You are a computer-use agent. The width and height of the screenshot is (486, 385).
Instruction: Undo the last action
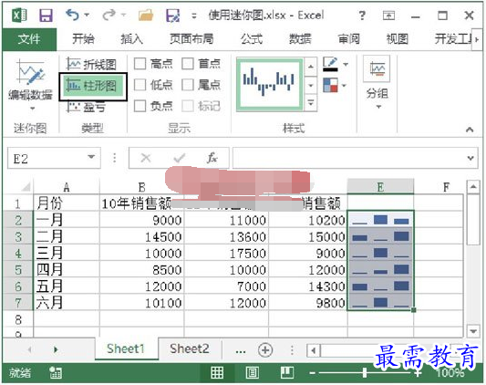click(72, 15)
